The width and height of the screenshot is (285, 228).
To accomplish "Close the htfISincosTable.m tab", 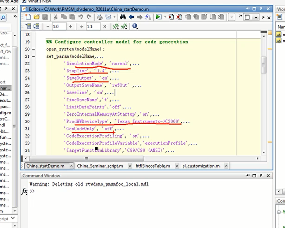I will tap(177, 166).
